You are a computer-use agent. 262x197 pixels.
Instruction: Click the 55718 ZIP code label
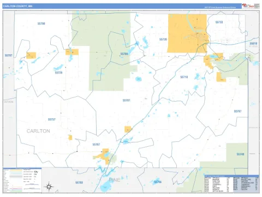tap(184, 77)
